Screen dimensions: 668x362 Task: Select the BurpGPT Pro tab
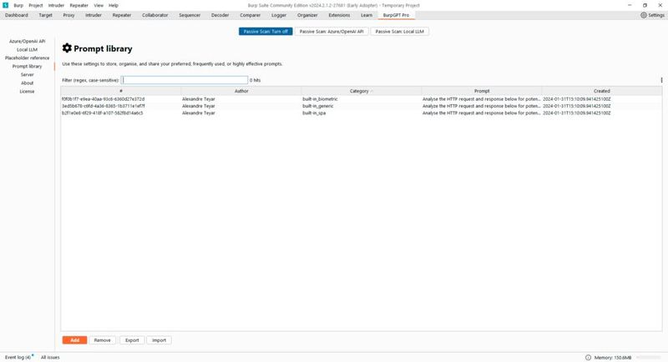point(396,15)
